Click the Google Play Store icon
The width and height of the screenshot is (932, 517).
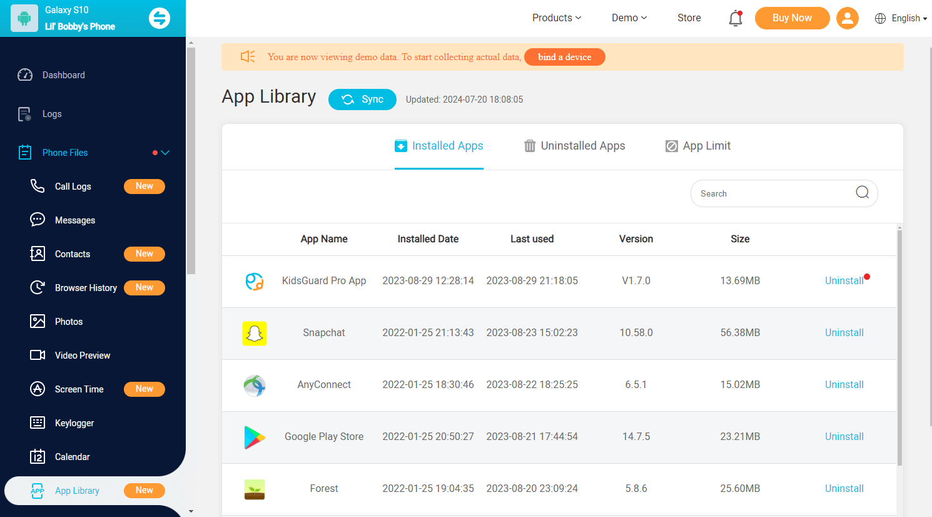pos(255,437)
